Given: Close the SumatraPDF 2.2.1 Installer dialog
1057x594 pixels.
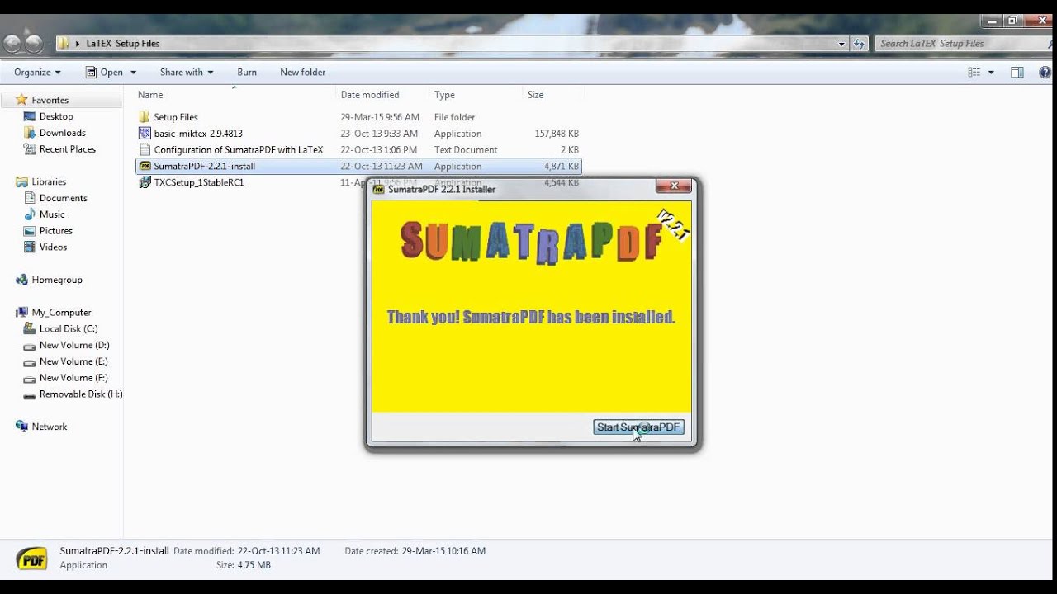Looking at the screenshot, I should point(674,186).
